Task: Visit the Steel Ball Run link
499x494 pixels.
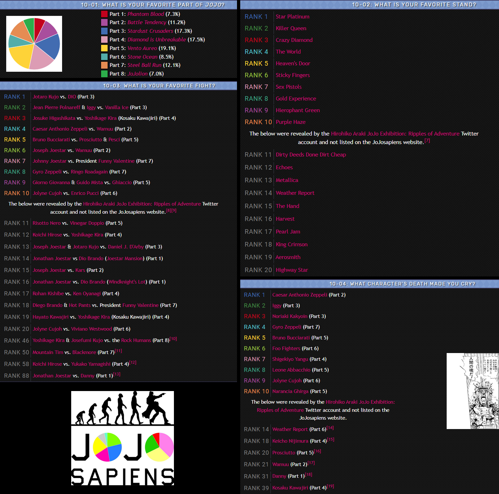Action: click(144, 65)
